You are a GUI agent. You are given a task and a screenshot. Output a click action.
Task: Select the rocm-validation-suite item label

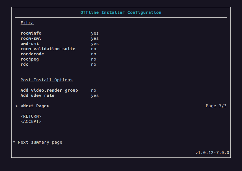[x=48, y=49]
